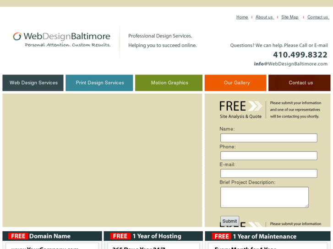The width and height of the screenshot is (333, 249).
Task: Click the Brief Project Description textarea
Action: click(x=264, y=197)
